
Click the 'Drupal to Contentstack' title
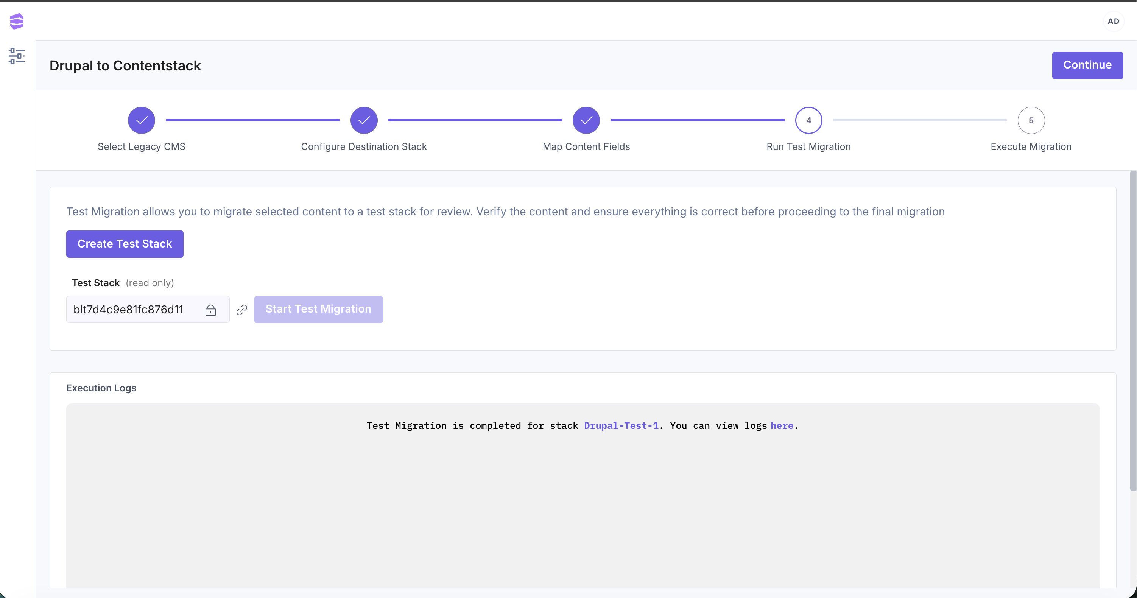point(125,66)
